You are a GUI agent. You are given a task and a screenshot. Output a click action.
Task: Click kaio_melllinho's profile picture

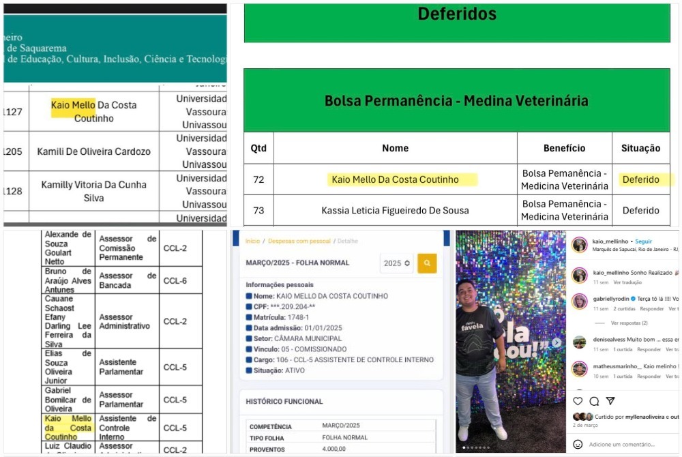pyautogui.click(x=580, y=242)
